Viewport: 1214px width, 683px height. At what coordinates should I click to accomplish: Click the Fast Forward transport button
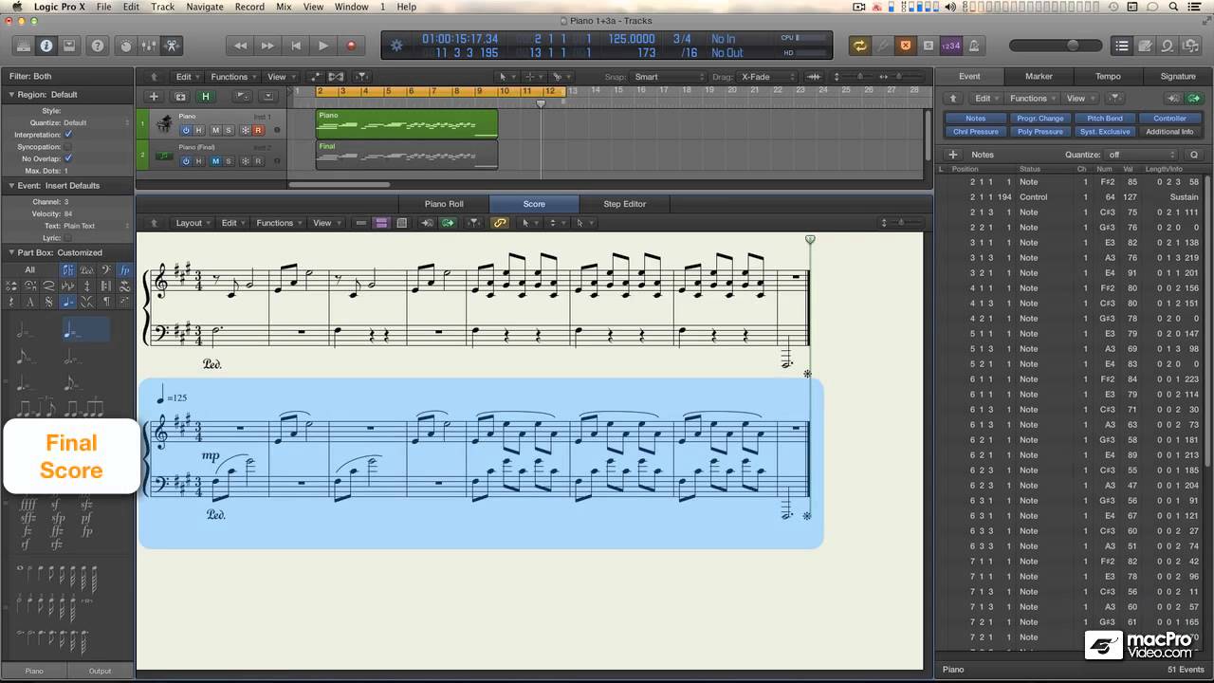click(268, 45)
